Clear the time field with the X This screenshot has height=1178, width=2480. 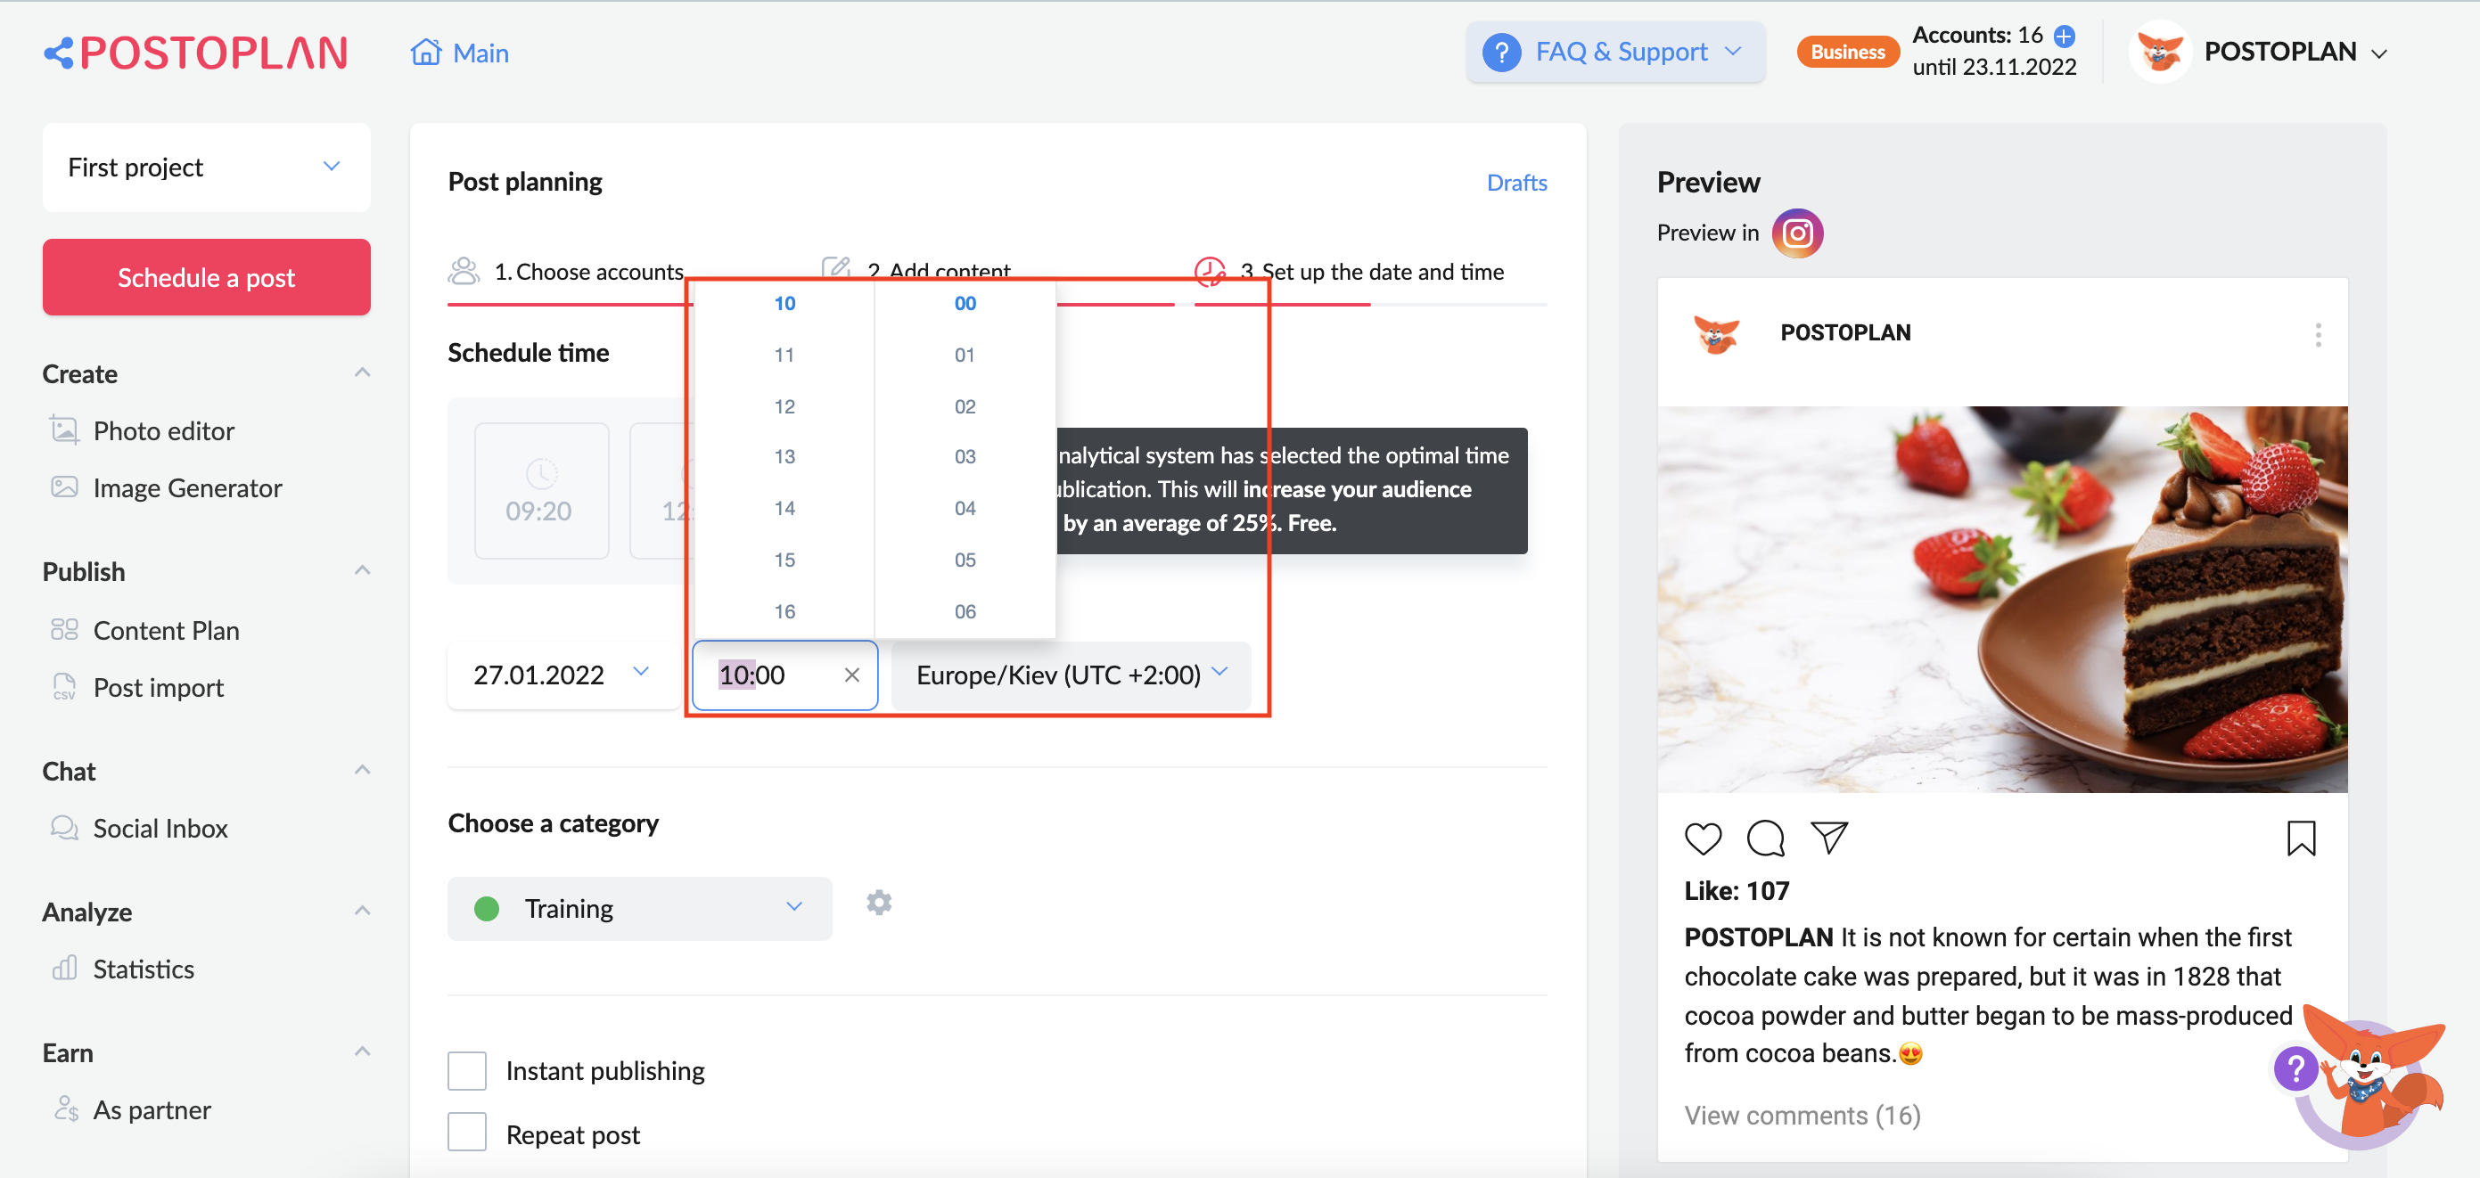point(851,675)
